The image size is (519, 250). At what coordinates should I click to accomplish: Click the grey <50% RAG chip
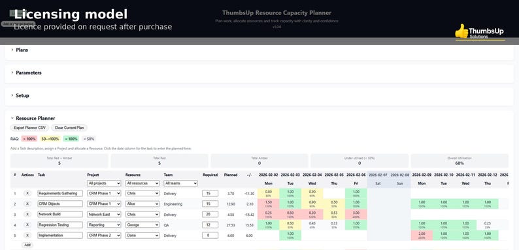pos(89,139)
